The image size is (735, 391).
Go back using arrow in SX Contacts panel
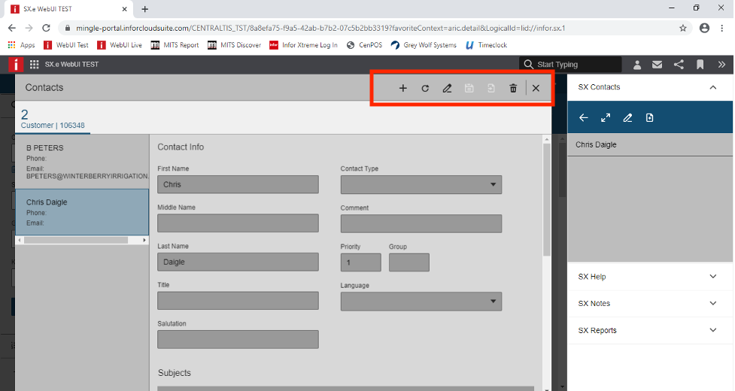(x=584, y=118)
